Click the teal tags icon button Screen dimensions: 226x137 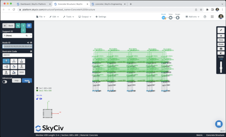click(18, 26)
